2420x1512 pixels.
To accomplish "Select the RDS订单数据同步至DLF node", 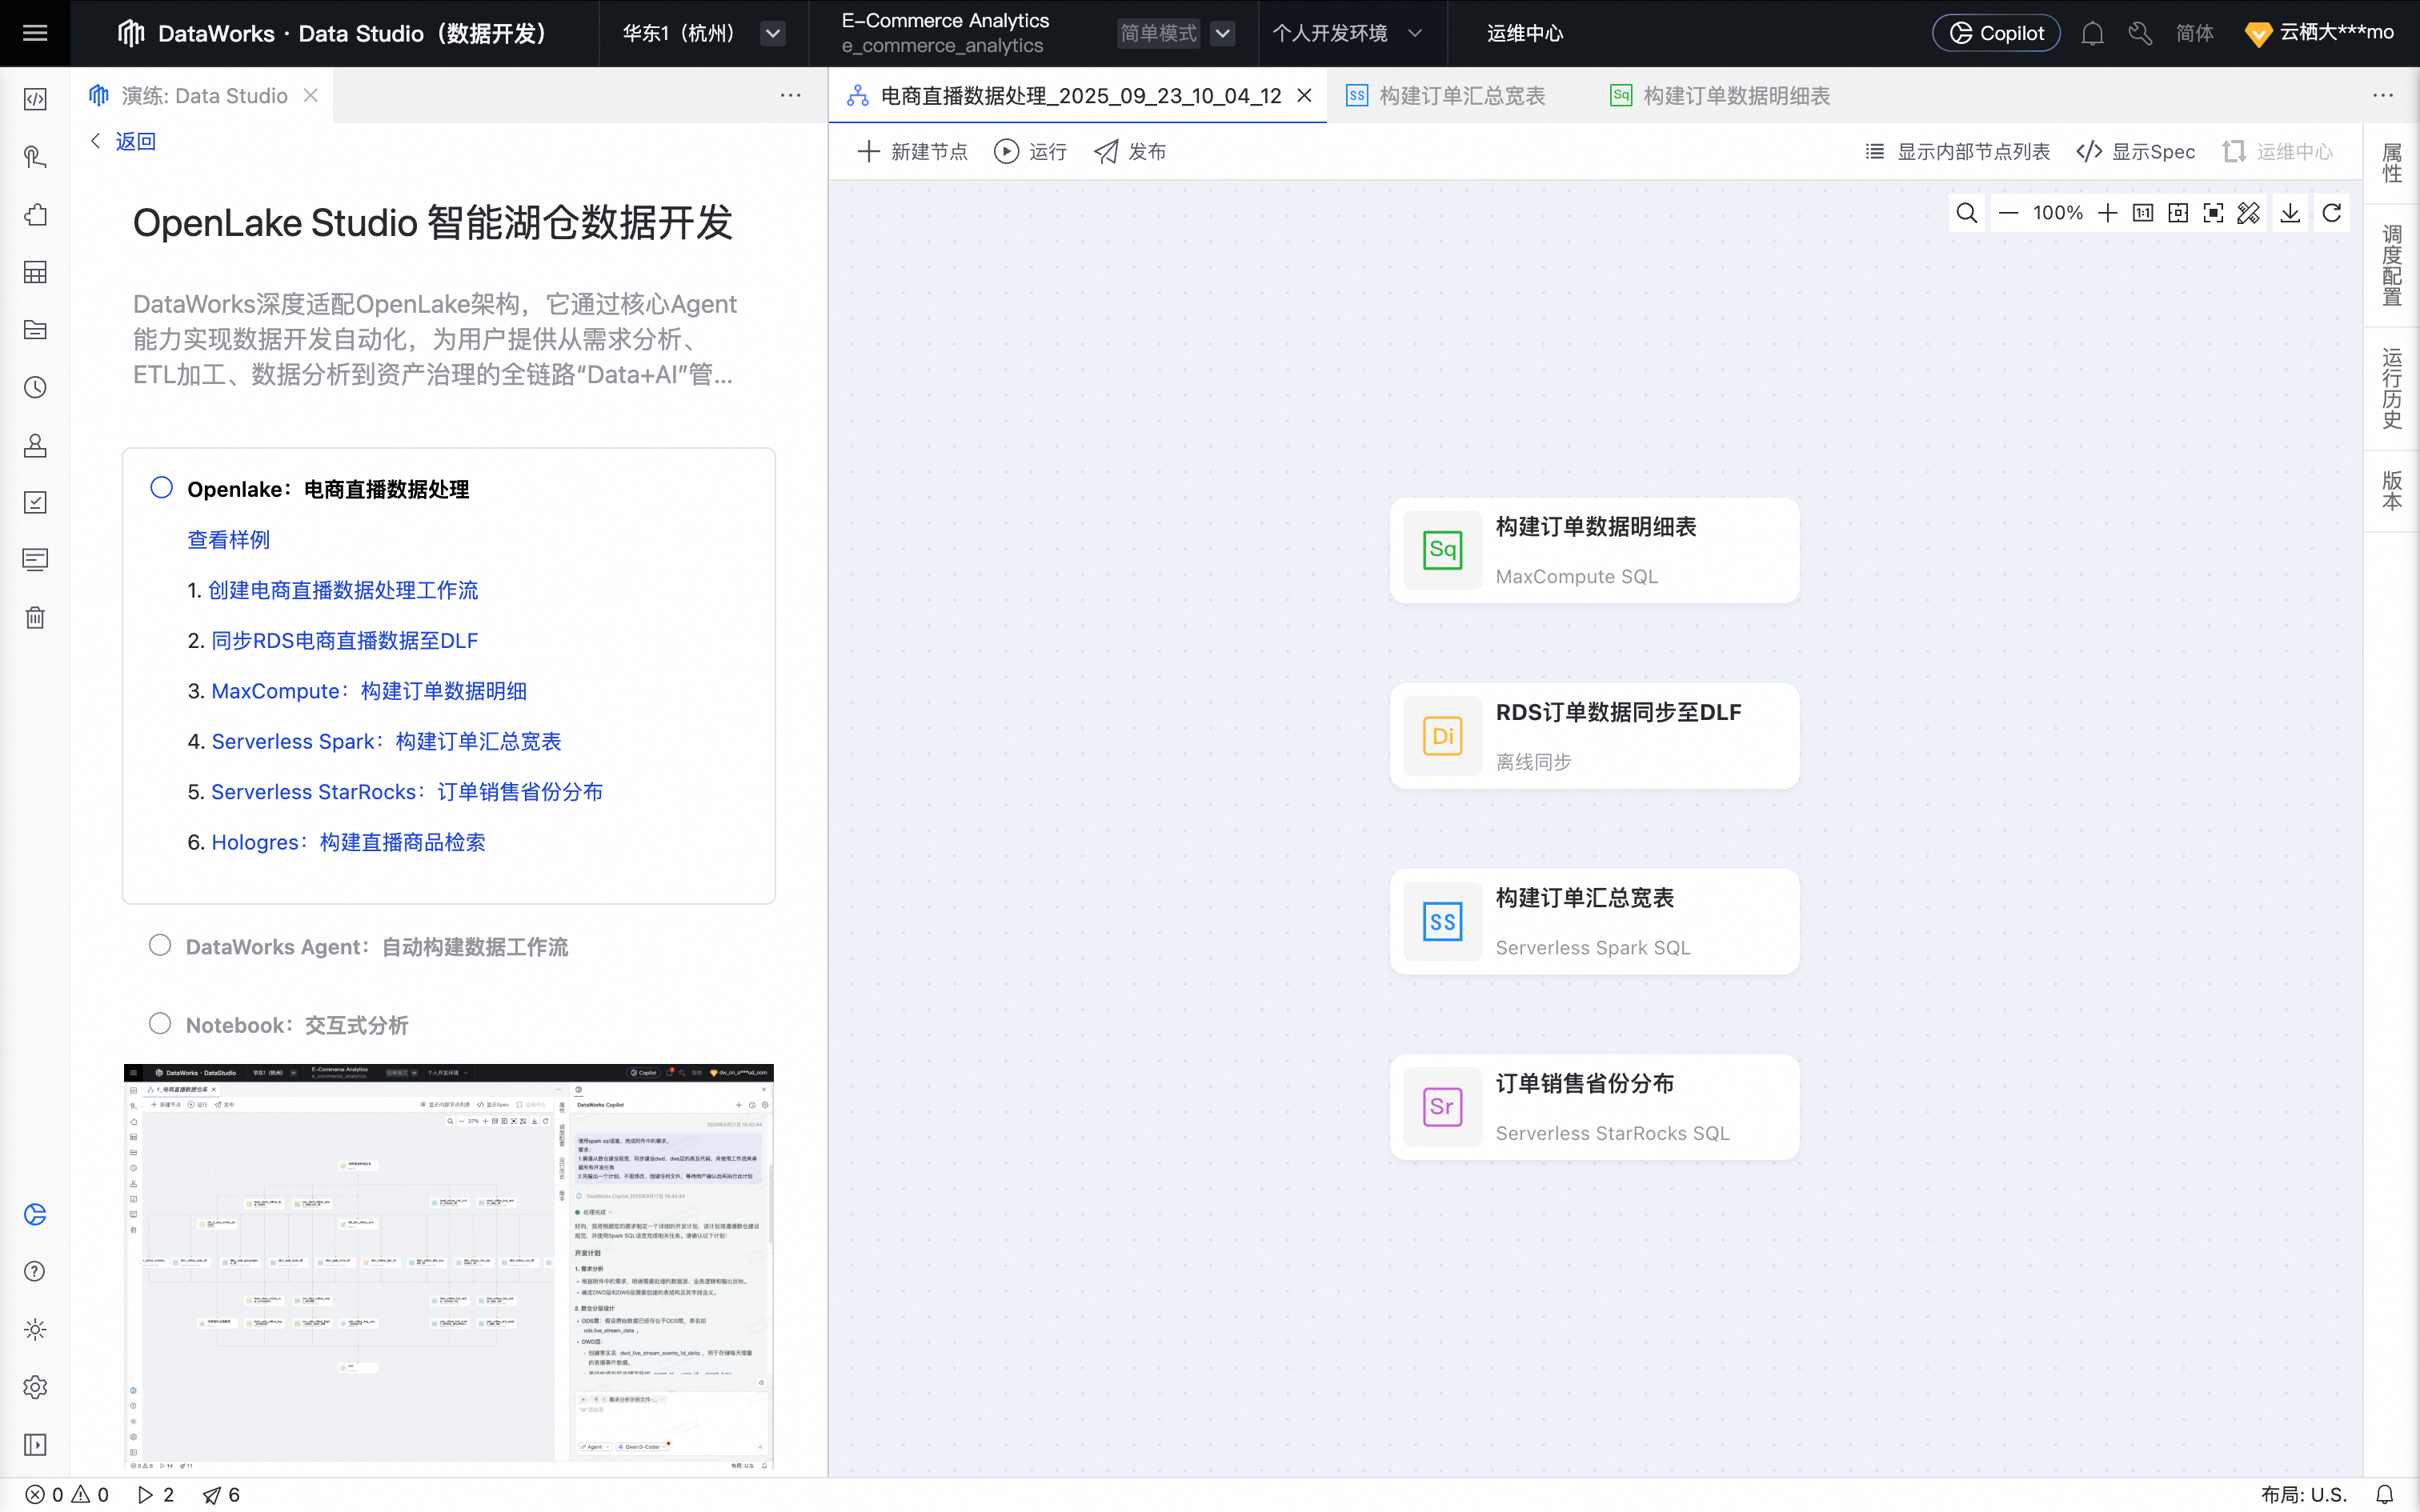I will click(1594, 736).
